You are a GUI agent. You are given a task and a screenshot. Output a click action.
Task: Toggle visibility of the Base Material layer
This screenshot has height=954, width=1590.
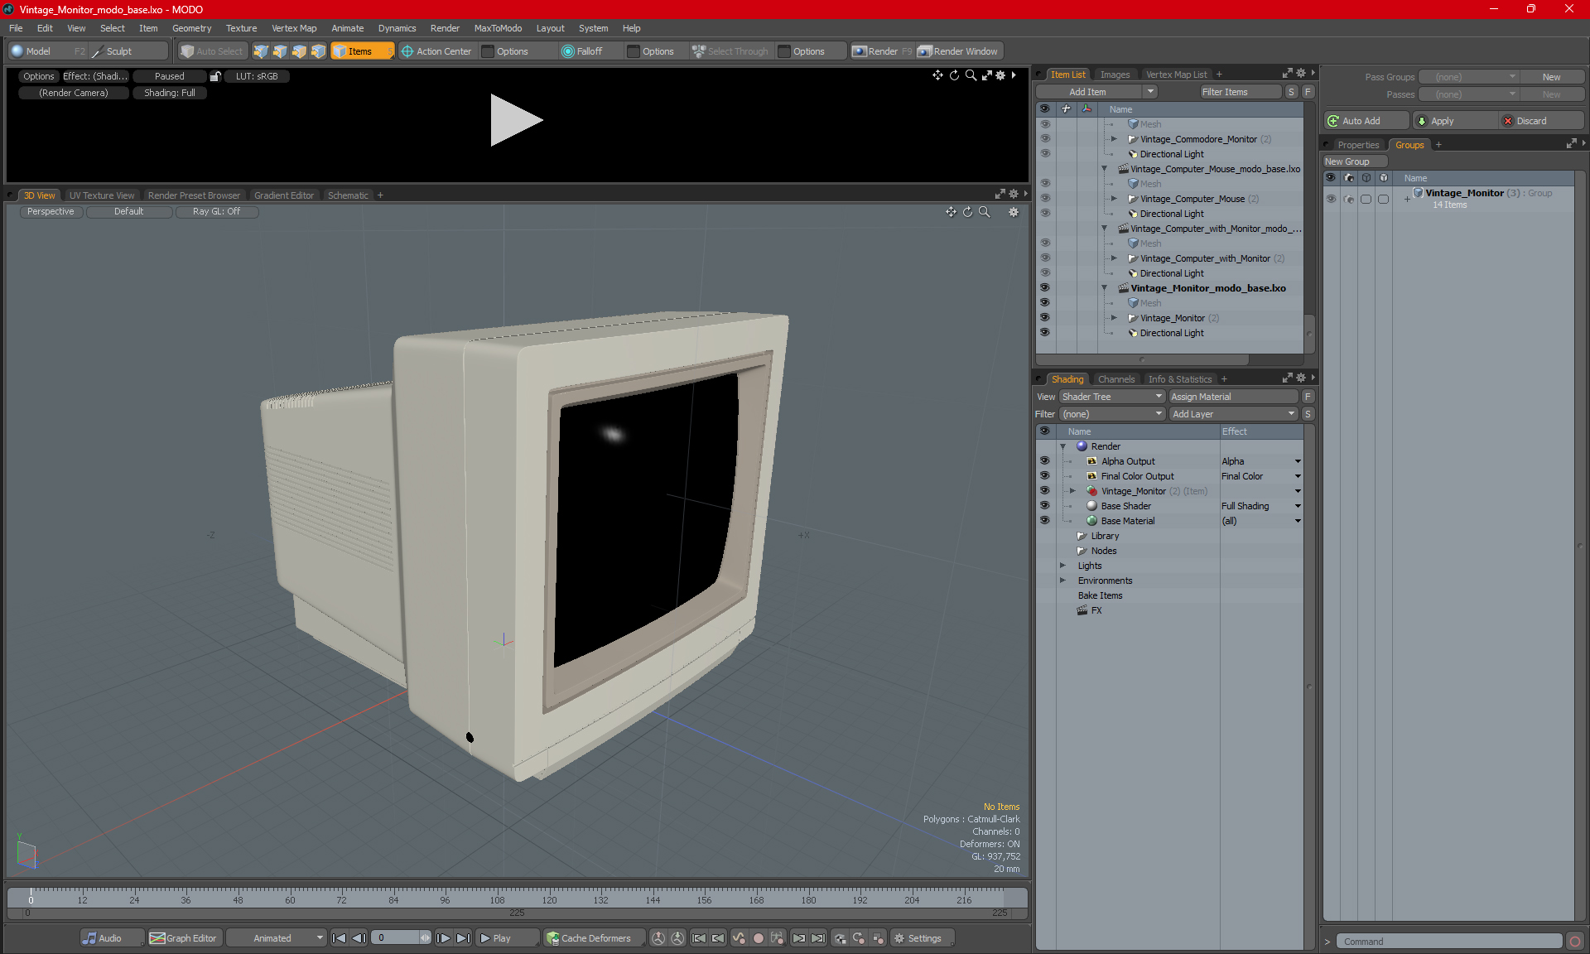point(1044,521)
